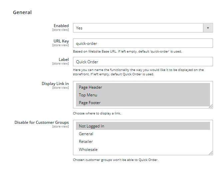Focus the URL Key input field
224x171 pixels.
[x=143, y=44]
